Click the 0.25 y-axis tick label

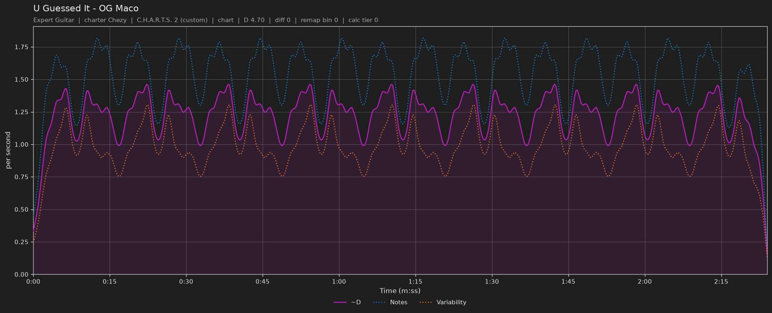click(x=21, y=242)
